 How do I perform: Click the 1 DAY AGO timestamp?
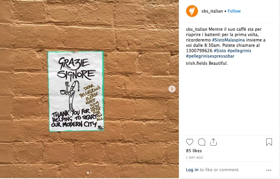tap(194, 158)
